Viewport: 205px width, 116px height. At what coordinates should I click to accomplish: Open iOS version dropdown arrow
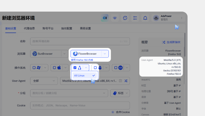click(127, 68)
